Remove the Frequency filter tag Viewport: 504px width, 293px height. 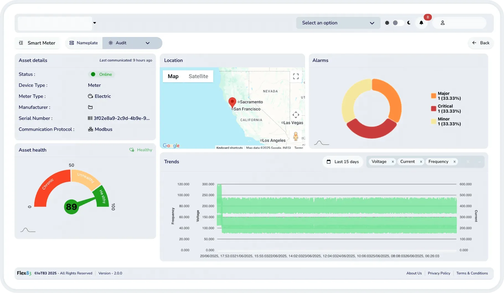(454, 162)
